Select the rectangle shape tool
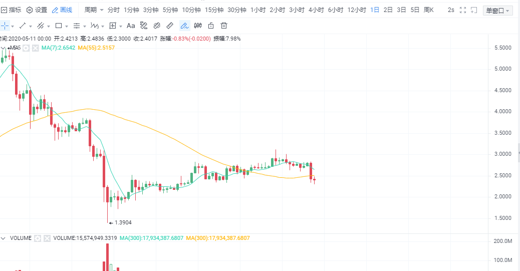 [x=59, y=26]
